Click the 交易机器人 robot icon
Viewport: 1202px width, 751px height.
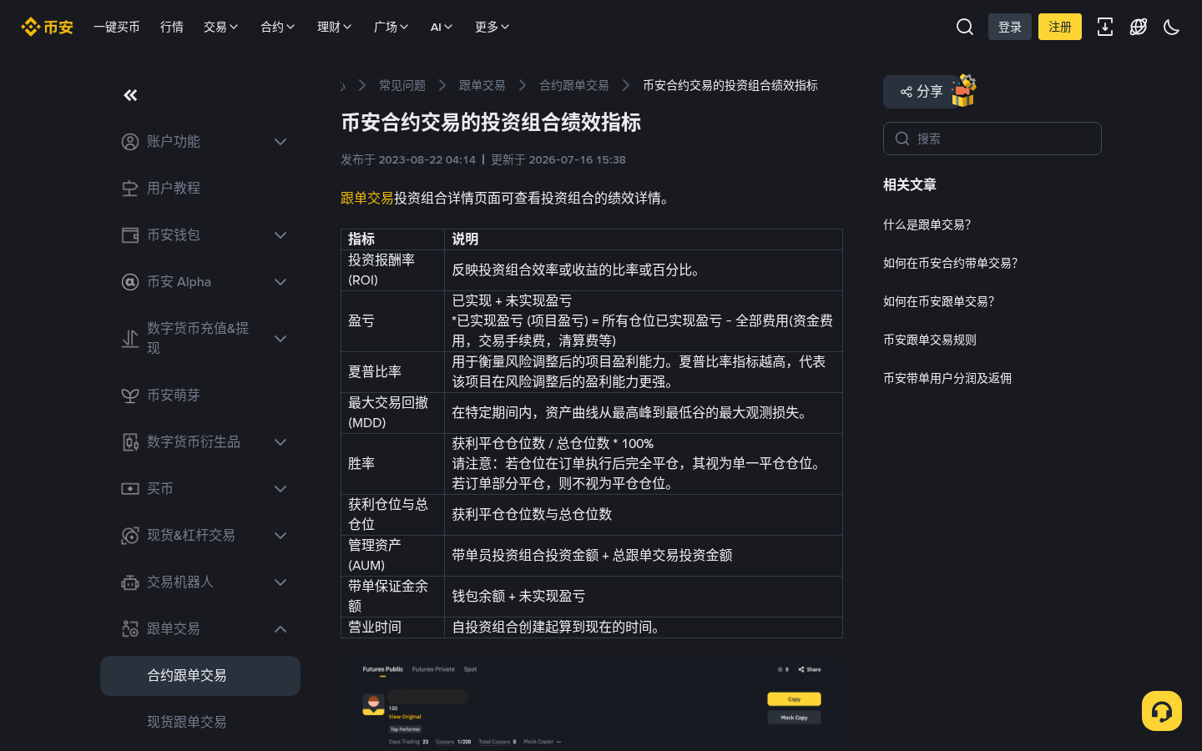pyautogui.click(x=130, y=582)
